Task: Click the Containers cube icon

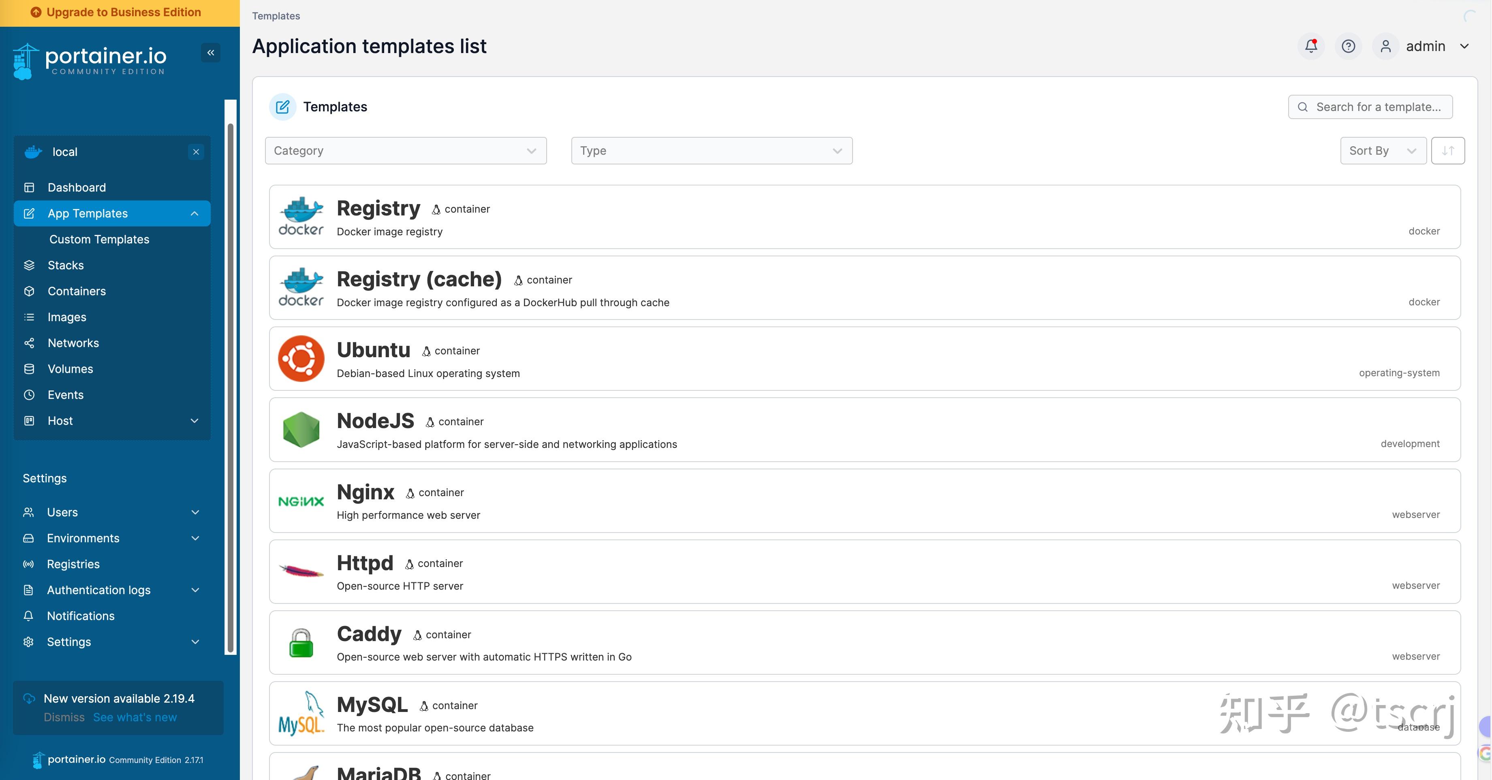Action: tap(29, 291)
